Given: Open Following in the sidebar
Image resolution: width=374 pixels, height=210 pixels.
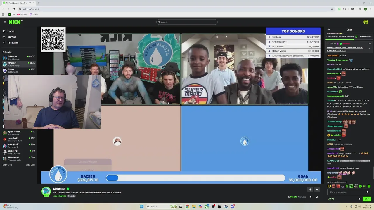Looking at the screenshot, I should [x=13, y=43].
